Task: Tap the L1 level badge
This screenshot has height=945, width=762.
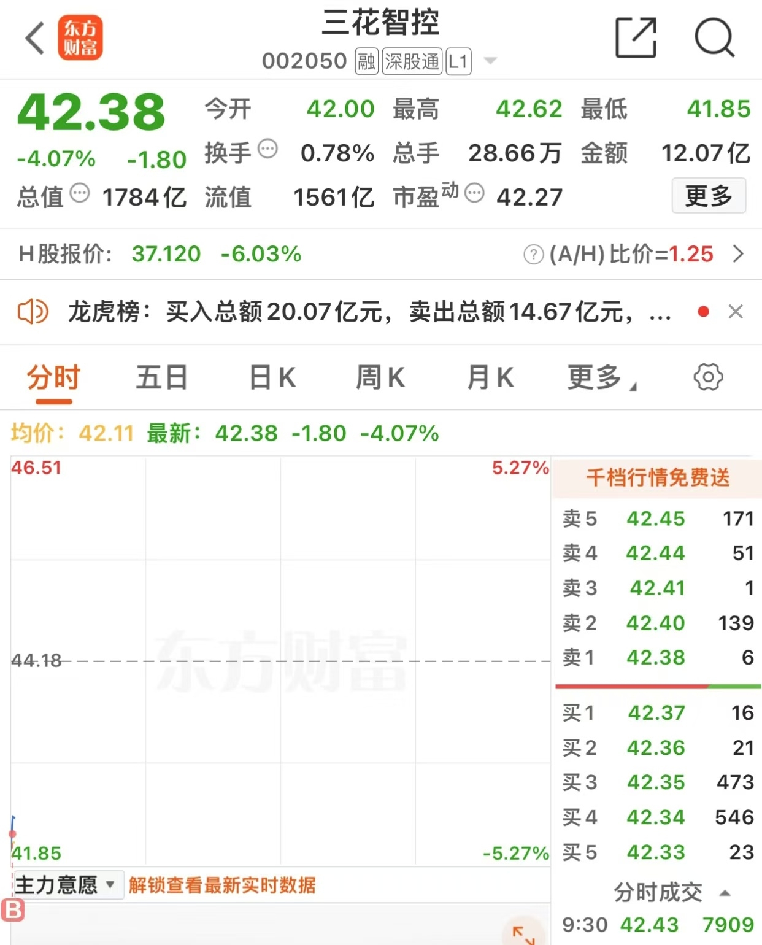Action: tap(458, 62)
